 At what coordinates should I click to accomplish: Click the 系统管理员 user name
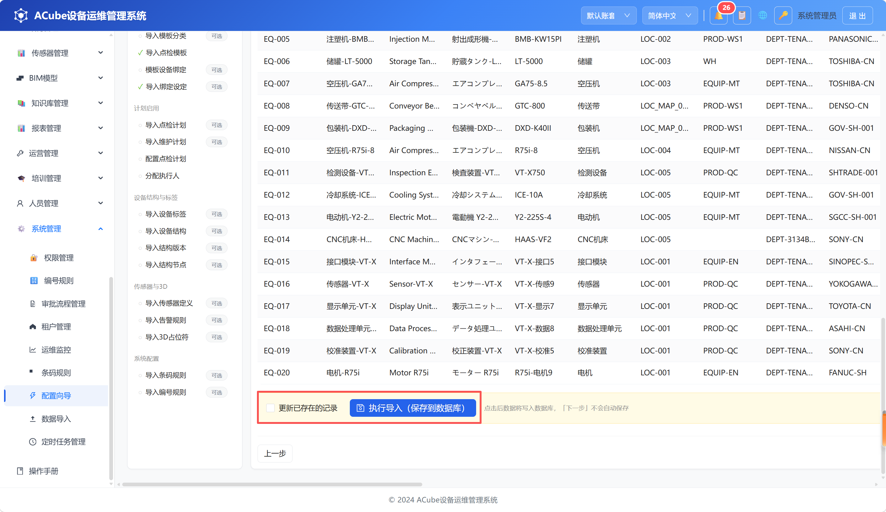(817, 16)
